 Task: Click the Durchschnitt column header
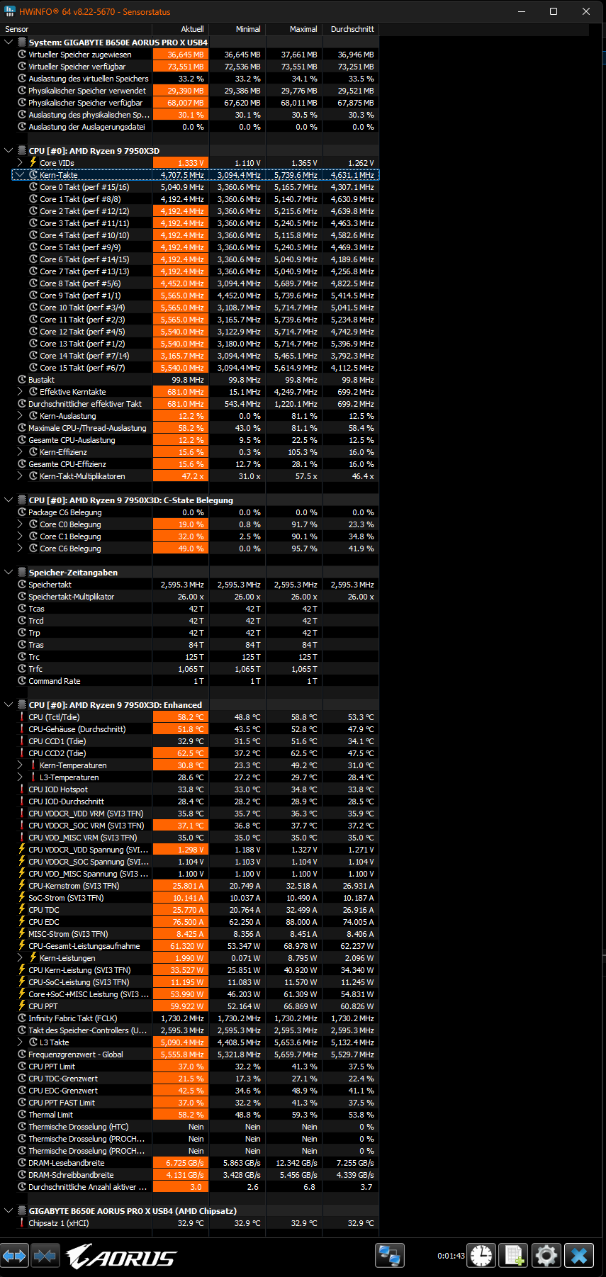[350, 29]
